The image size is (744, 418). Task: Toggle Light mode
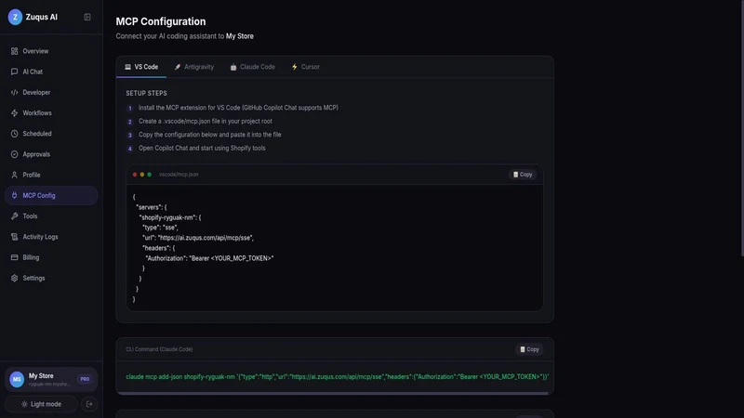pyautogui.click(x=41, y=404)
